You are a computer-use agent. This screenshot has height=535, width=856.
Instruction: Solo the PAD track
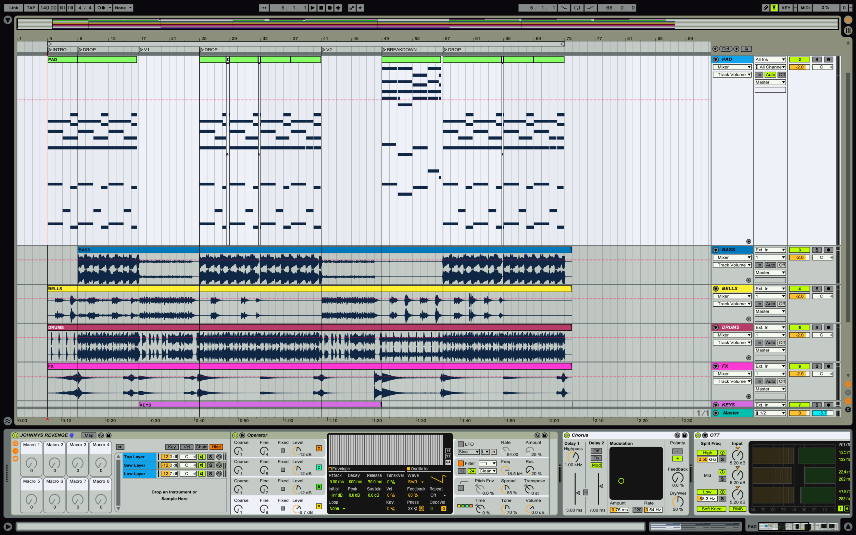[817, 60]
